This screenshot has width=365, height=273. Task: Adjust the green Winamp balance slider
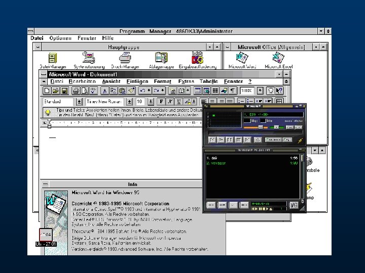(277, 127)
